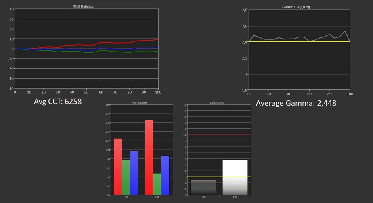Click the '-20' axis label

[x=11, y=68]
